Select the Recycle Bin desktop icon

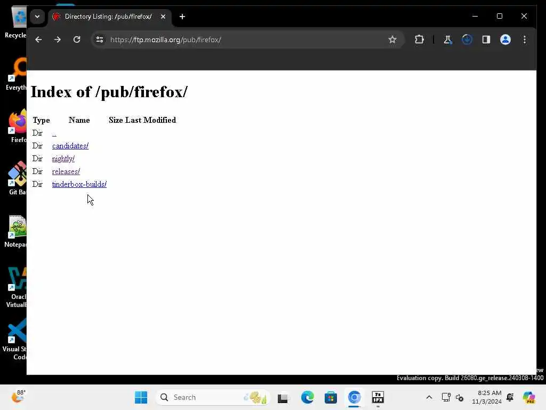16,21
